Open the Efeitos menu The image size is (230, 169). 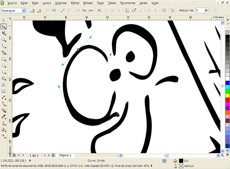click(x=75, y=3)
